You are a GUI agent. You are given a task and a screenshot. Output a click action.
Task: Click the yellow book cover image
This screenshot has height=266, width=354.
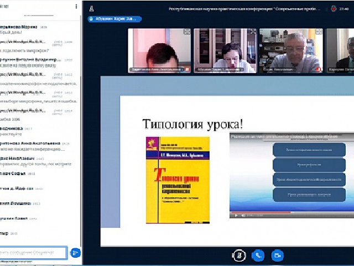[x=178, y=180]
